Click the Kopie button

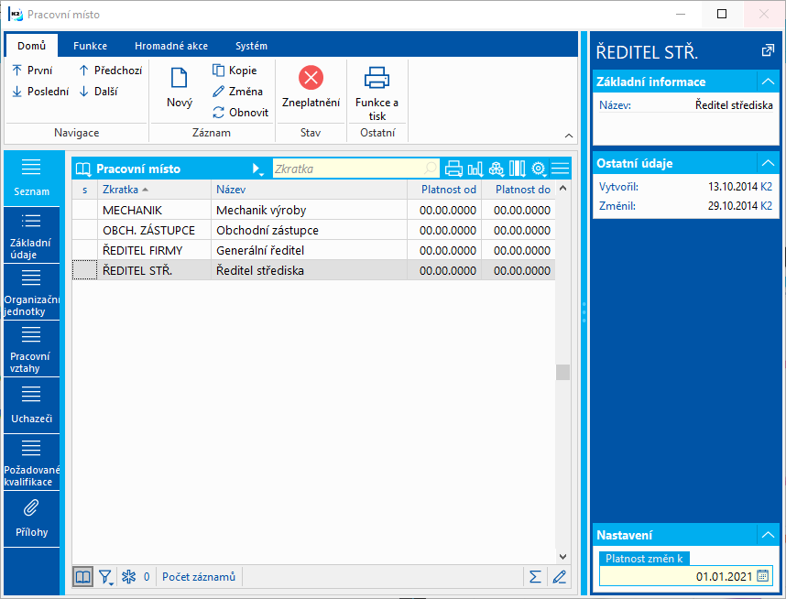[235, 71]
